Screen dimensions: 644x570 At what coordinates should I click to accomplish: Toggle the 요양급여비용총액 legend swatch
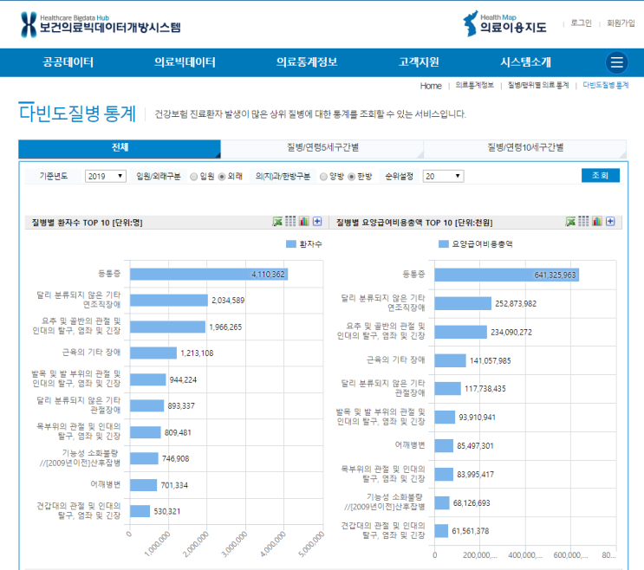[x=444, y=244]
